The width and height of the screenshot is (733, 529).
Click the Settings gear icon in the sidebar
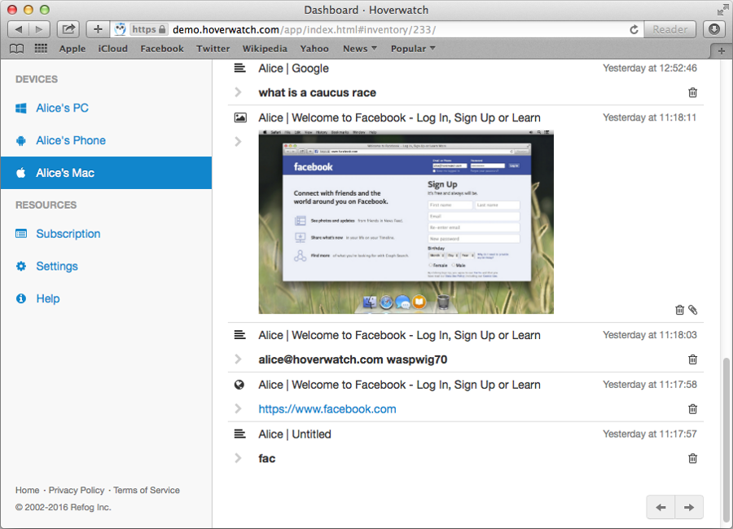21,267
